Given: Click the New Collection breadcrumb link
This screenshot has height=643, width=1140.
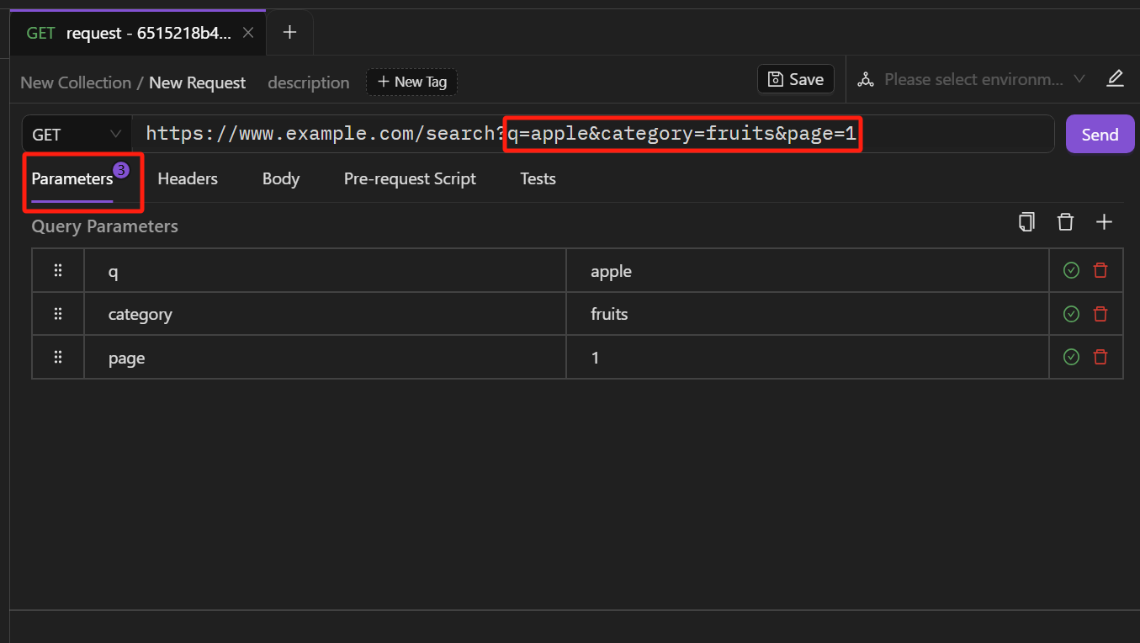Looking at the screenshot, I should tap(76, 82).
